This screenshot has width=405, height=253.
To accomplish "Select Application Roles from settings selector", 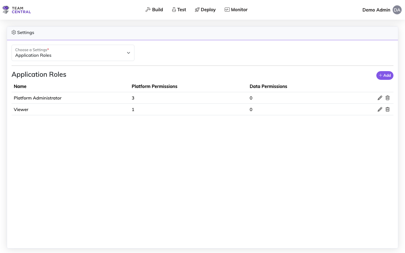I will coord(33,55).
